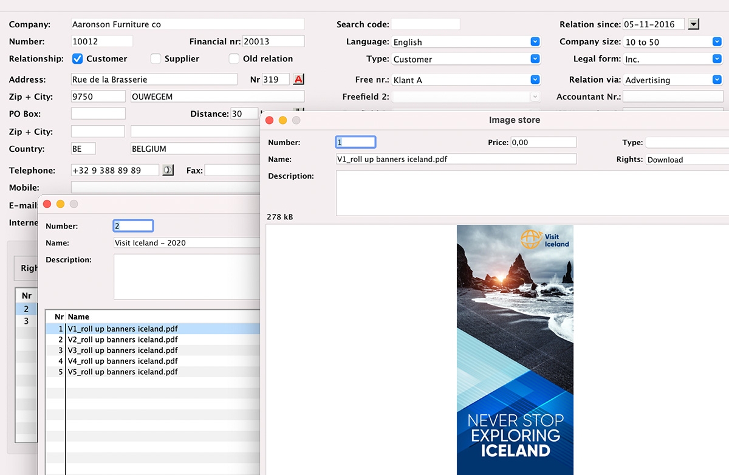Click the Search code field
Screen dimensions: 729x475
pos(425,24)
